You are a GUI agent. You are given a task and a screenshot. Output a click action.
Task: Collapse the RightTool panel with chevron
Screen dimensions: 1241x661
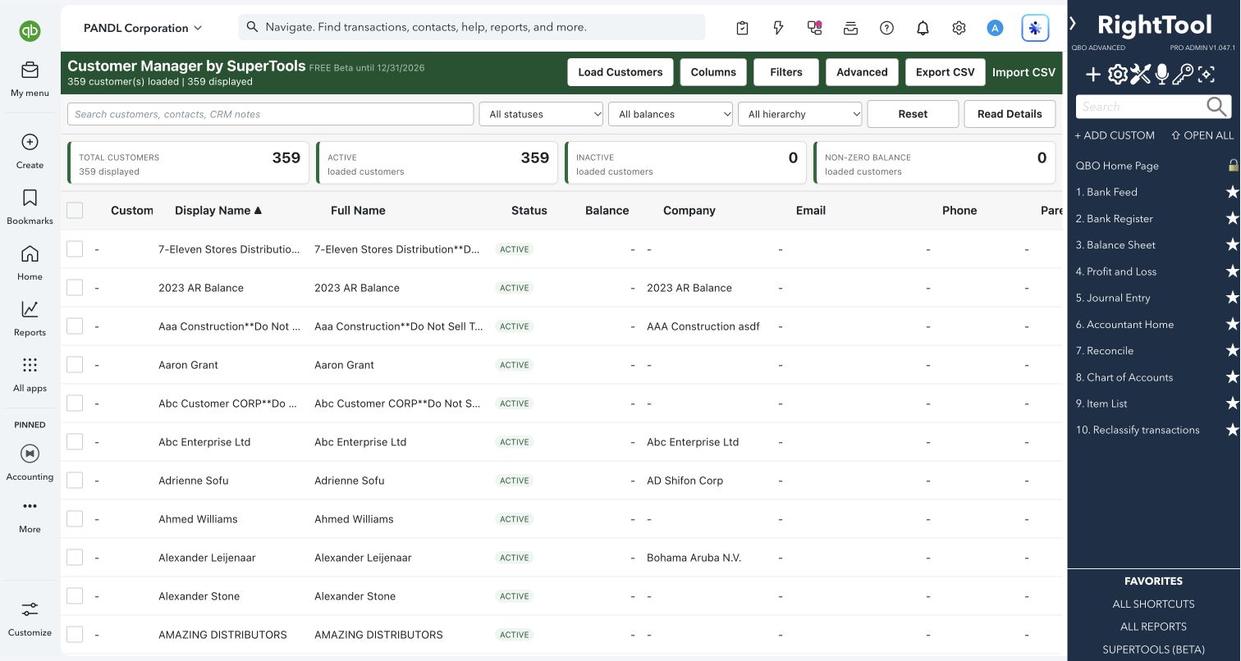(1073, 23)
